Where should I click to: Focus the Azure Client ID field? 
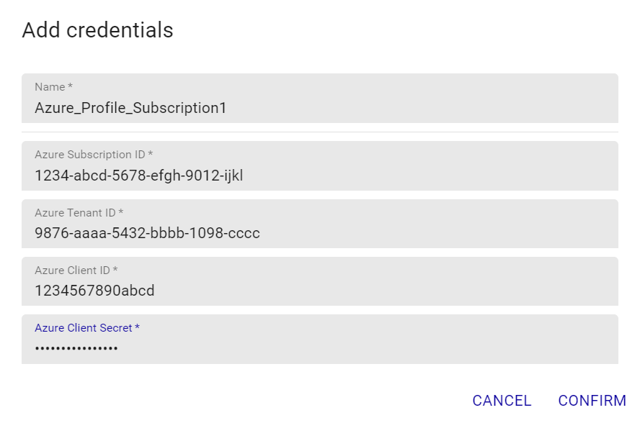319,281
